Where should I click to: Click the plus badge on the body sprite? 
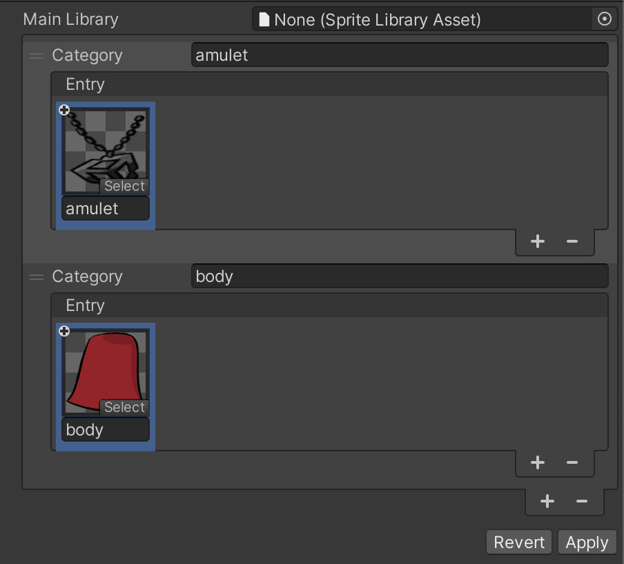coord(64,331)
